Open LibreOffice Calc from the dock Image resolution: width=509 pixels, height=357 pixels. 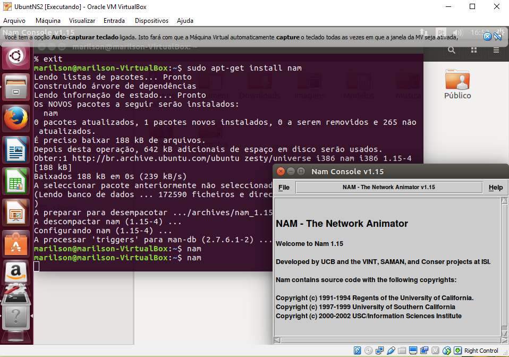pyautogui.click(x=16, y=181)
